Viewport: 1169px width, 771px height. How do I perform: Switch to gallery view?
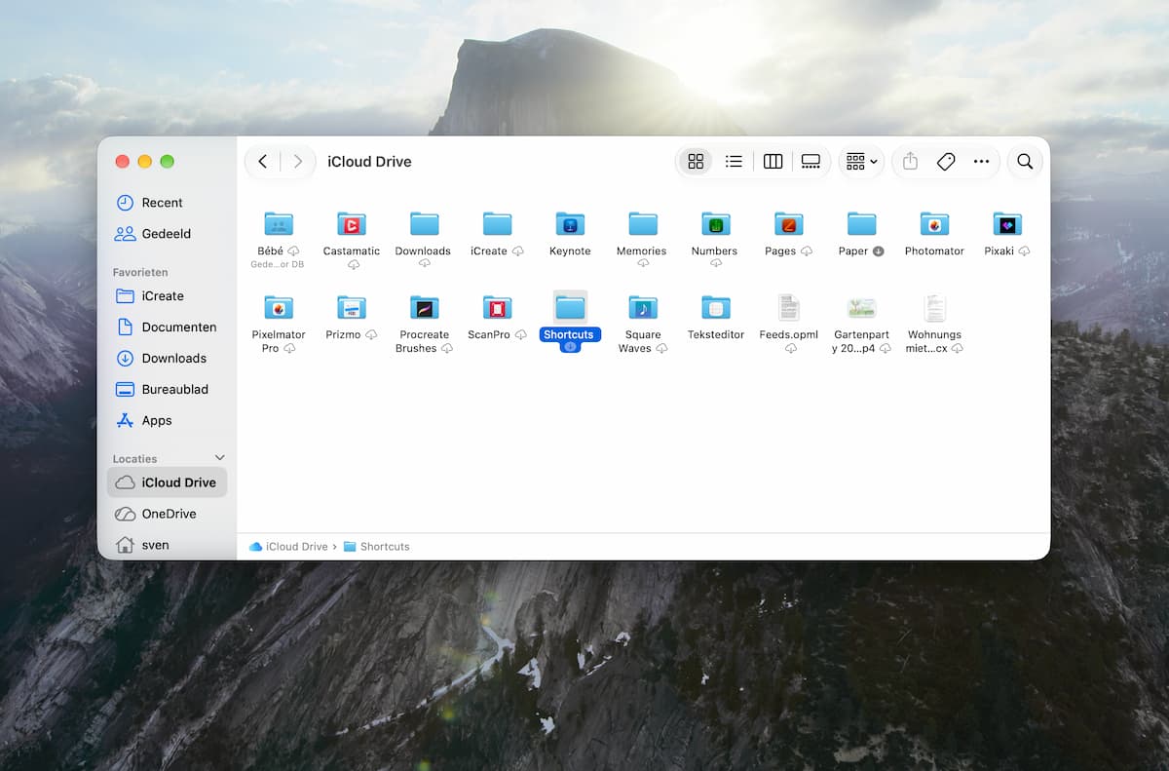[x=811, y=162]
